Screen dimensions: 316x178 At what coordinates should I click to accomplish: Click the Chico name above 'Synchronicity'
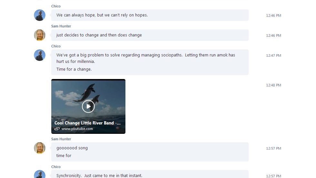tap(56, 167)
